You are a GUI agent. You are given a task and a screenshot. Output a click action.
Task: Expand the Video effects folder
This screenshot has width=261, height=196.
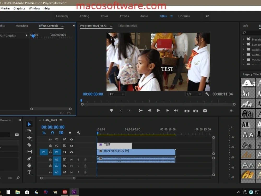(x=243, y=60)
